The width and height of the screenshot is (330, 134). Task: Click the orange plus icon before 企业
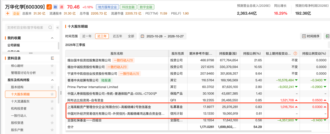[x=8, y=14]
